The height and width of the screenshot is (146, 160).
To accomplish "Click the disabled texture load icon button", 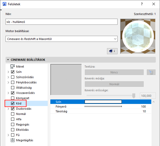I will tap(151, 72).
